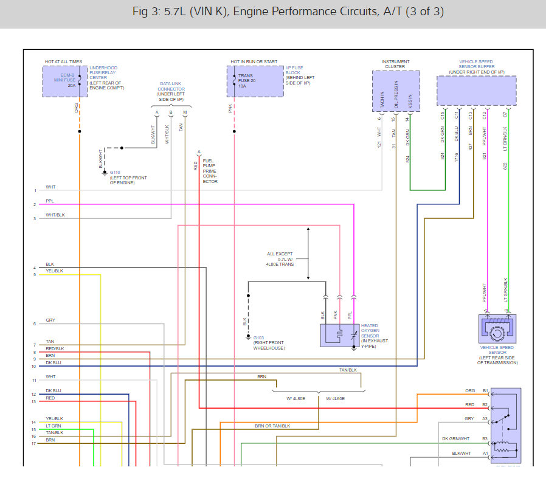
Task: Click 'OIL PRESS IN' pin label
Action: 396,94
